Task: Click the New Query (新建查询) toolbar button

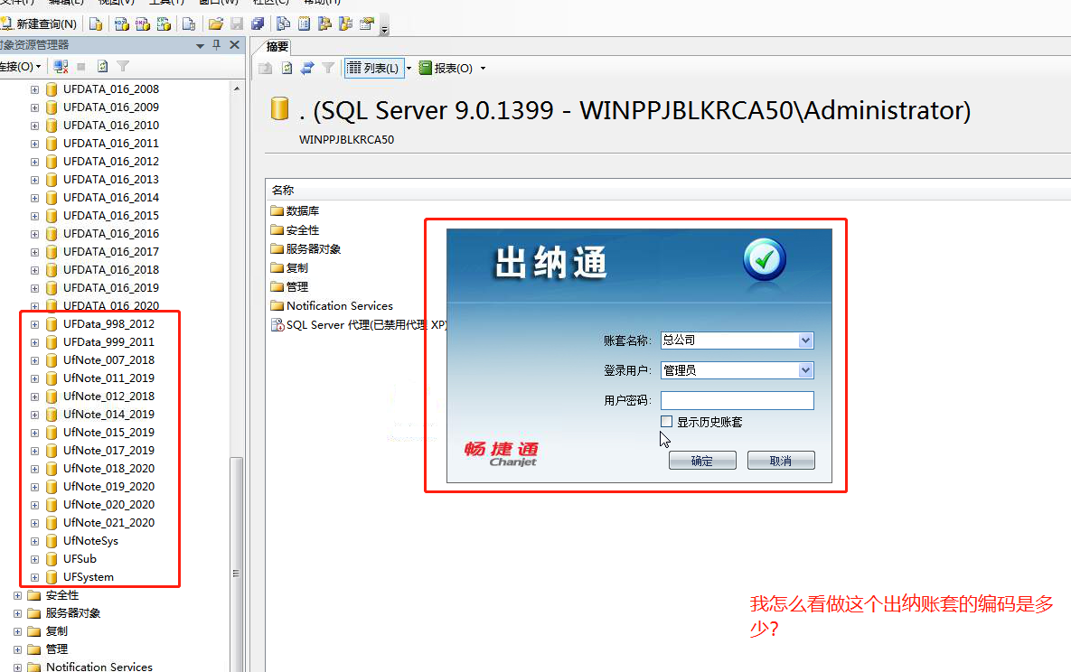Action: (x=39, y=23)
